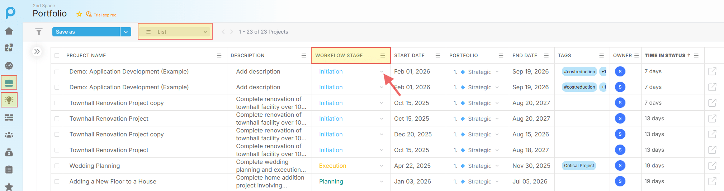Viewport: 724px width, 191px height.
Task: Click the Critical Project tag
Action: tap(579, 166)
